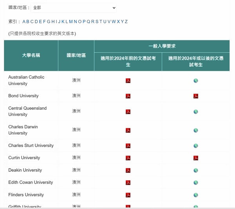The width and height of the screenshot is (235, 209).
Task: Click the 適用於2024年或以後的文憑試考生 column header
Action: [x=196, y=62]
